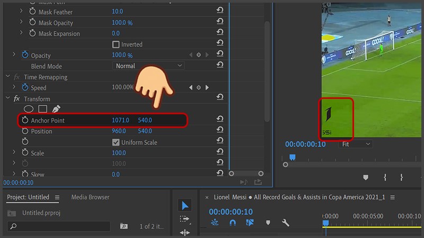Image resolution: width=424 pixels, height=238 pixels.
Task: Toggle the Mask Feather animation stopwatch
Action: 32,11
